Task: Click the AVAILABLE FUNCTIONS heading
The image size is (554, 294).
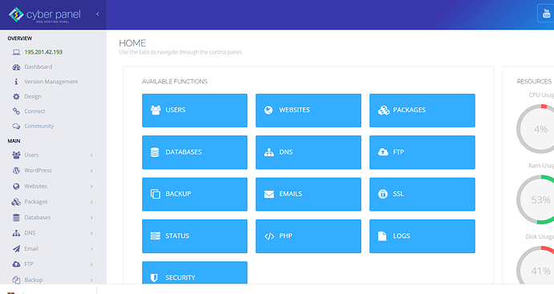Action: [174, 82]
